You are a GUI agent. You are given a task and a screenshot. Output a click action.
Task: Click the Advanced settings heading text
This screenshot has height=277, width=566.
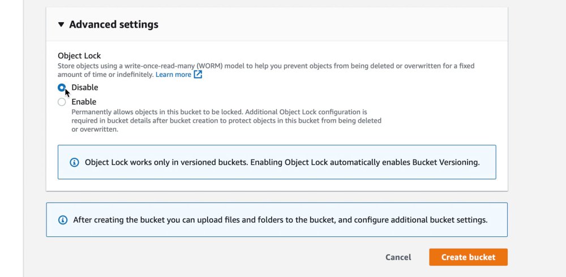(x=113, y=25)
